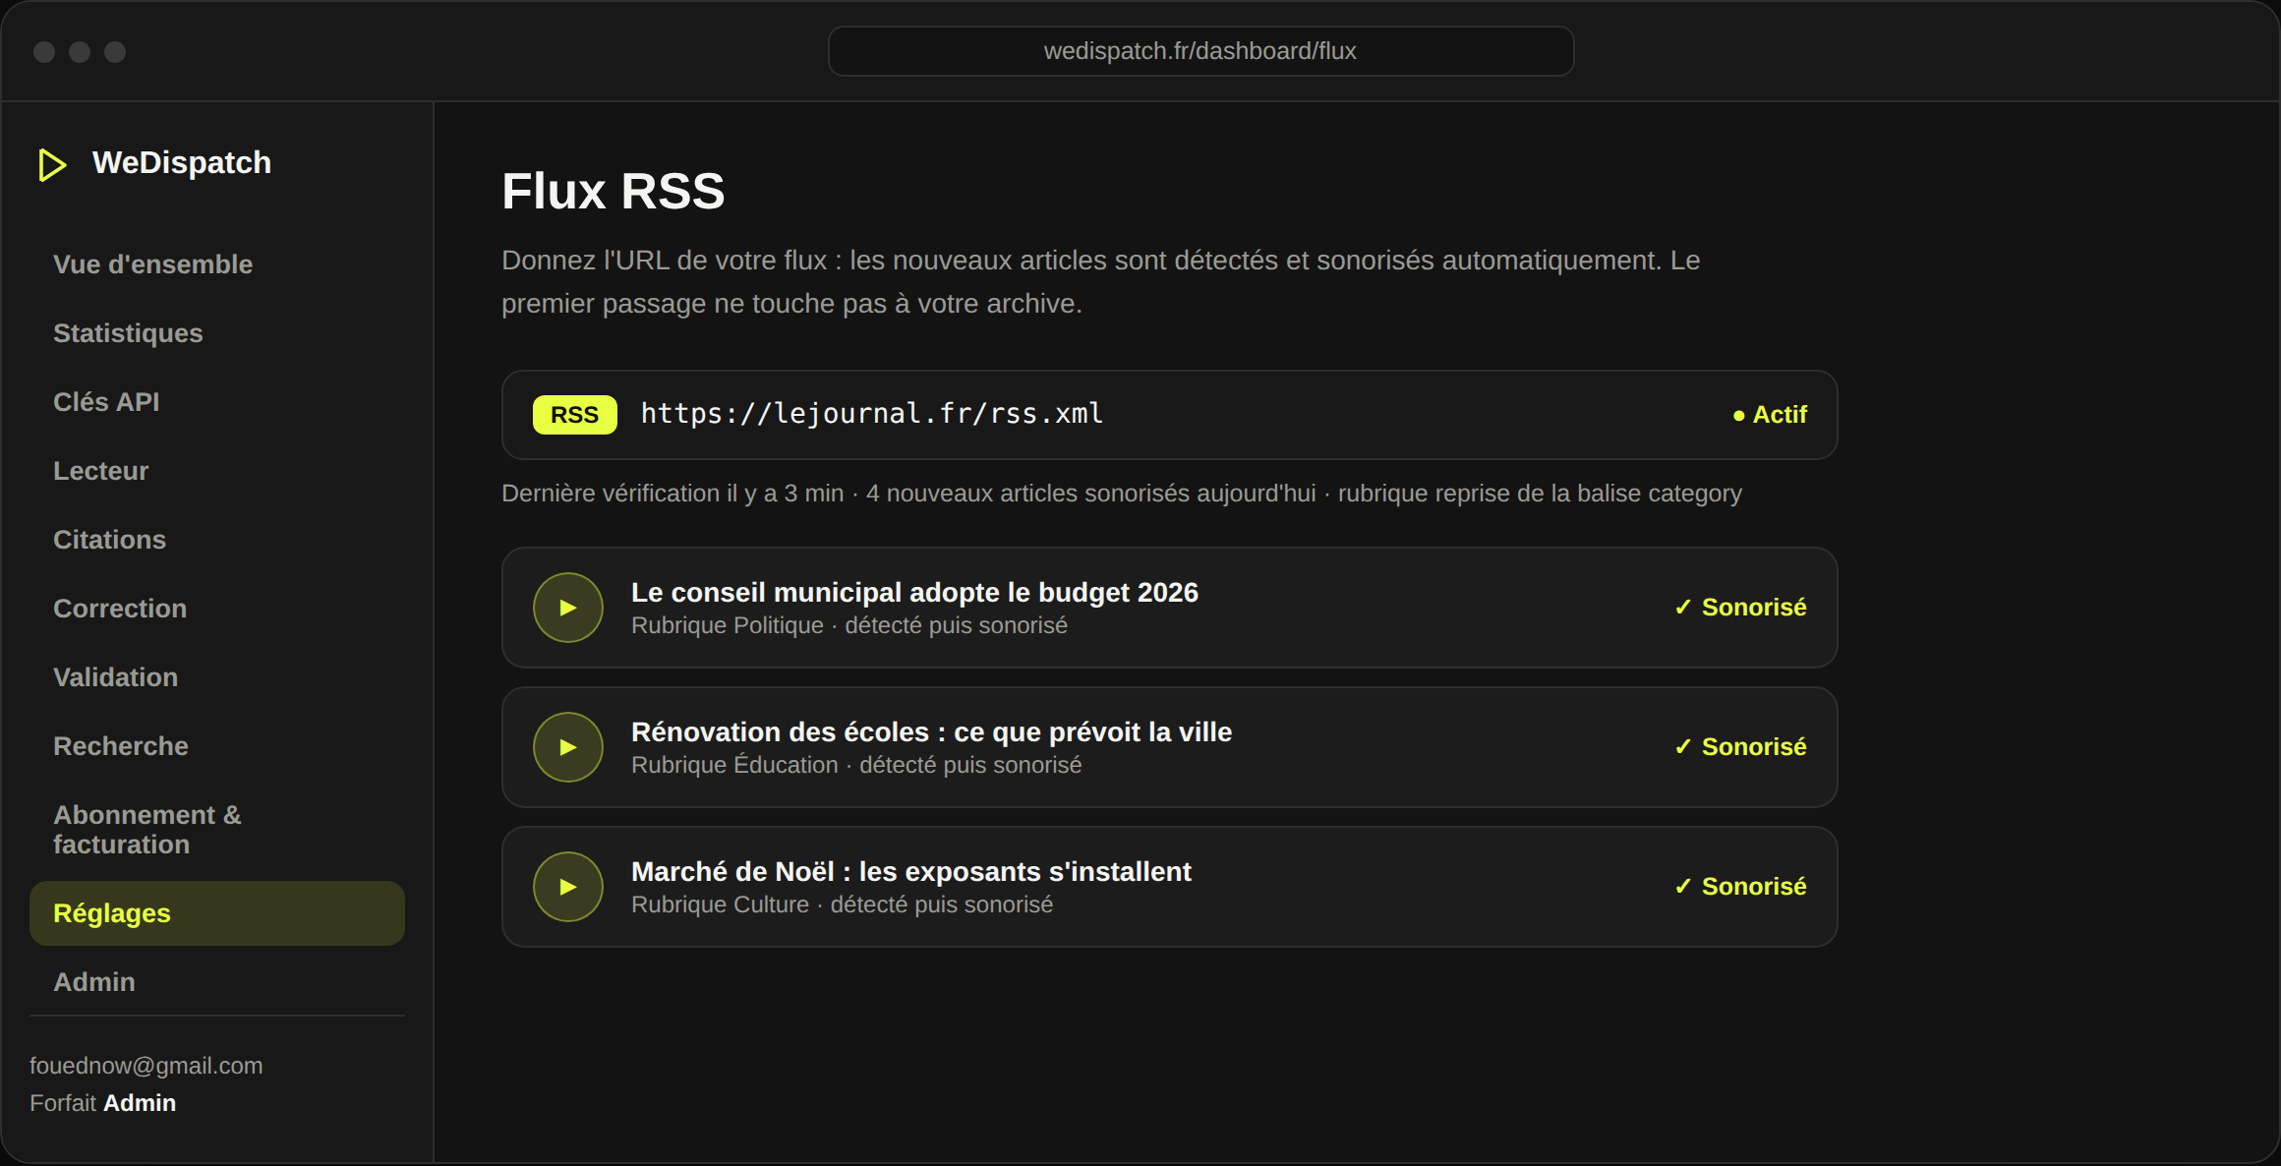The width and height of the screenshot is (2281, 1166).
Task: Click Sonorisé status on Marché de Noël row
Action: (1740, 887)
